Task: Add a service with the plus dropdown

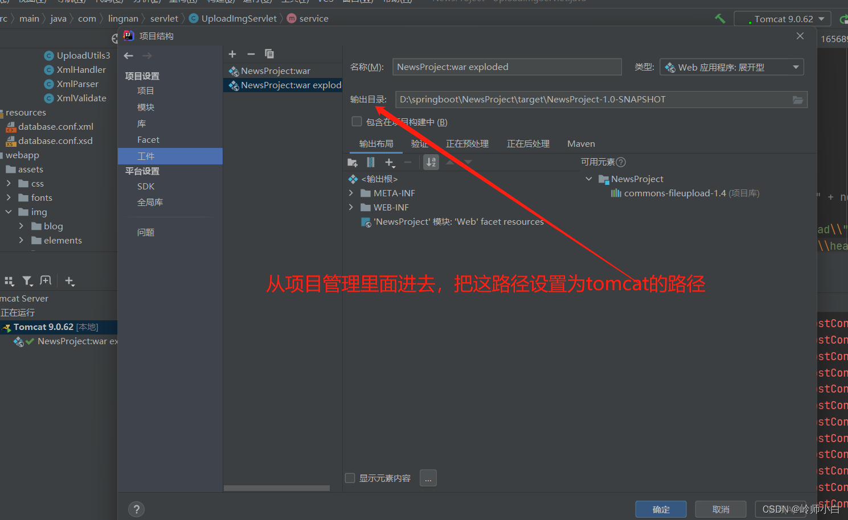Action: 69,281
